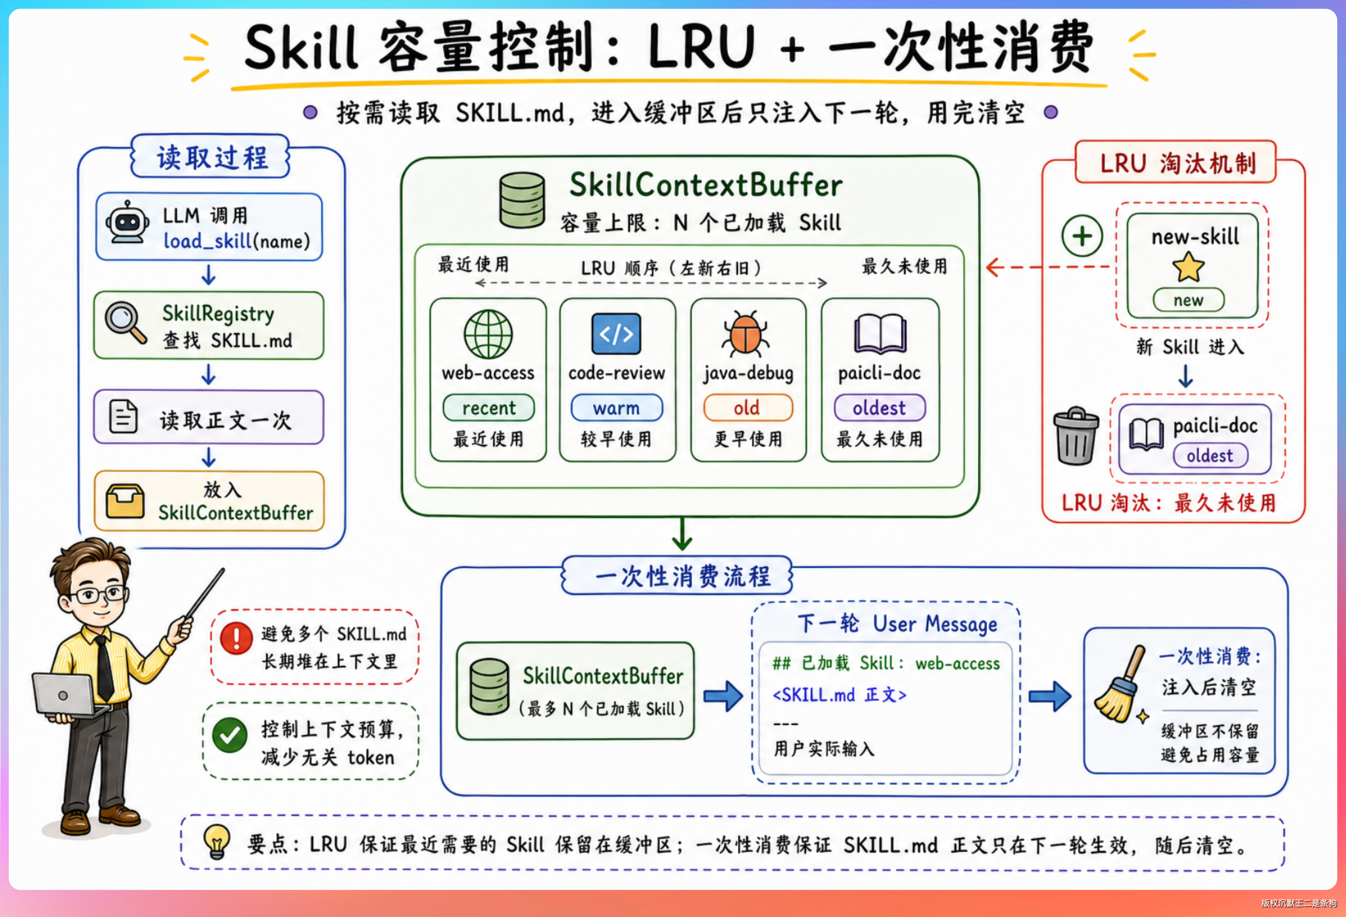Click the <SKILL.md 正文> line
The width and height of the screenshot is (1346, 917).
[839, 695]
